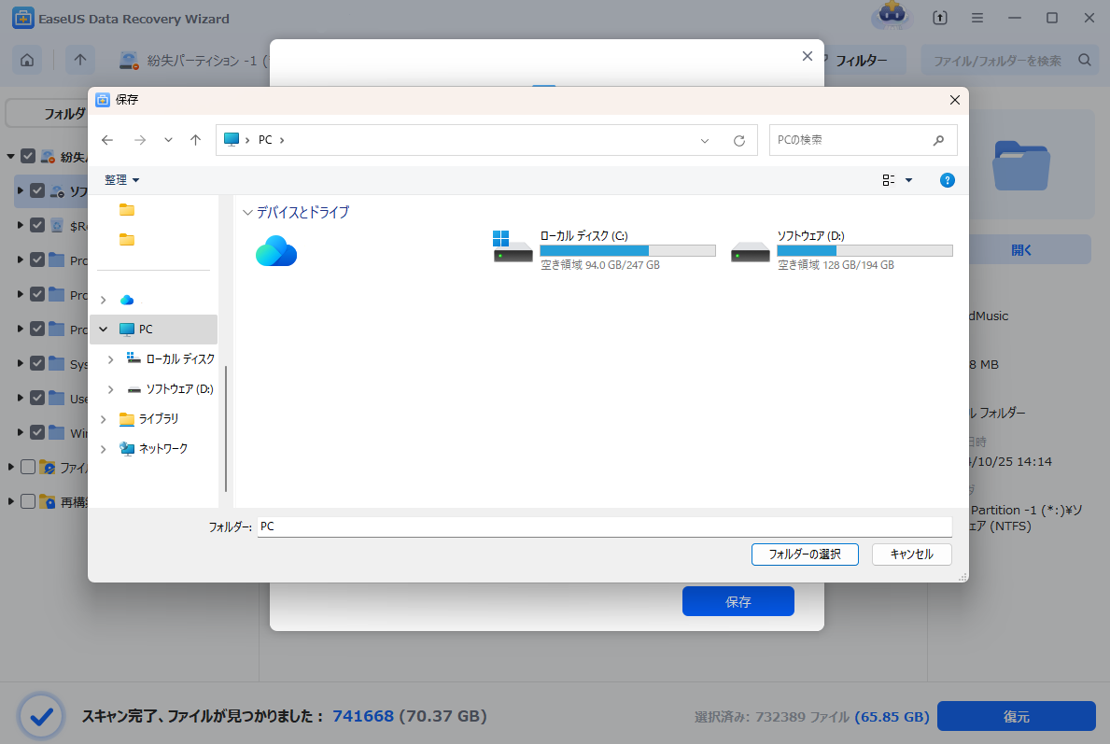Open the view layout options dropdown

pos(907,180)
